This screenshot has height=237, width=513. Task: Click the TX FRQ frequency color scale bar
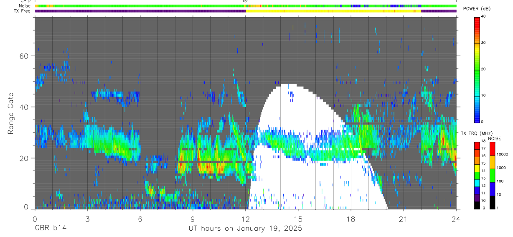[x=477, y=175]
